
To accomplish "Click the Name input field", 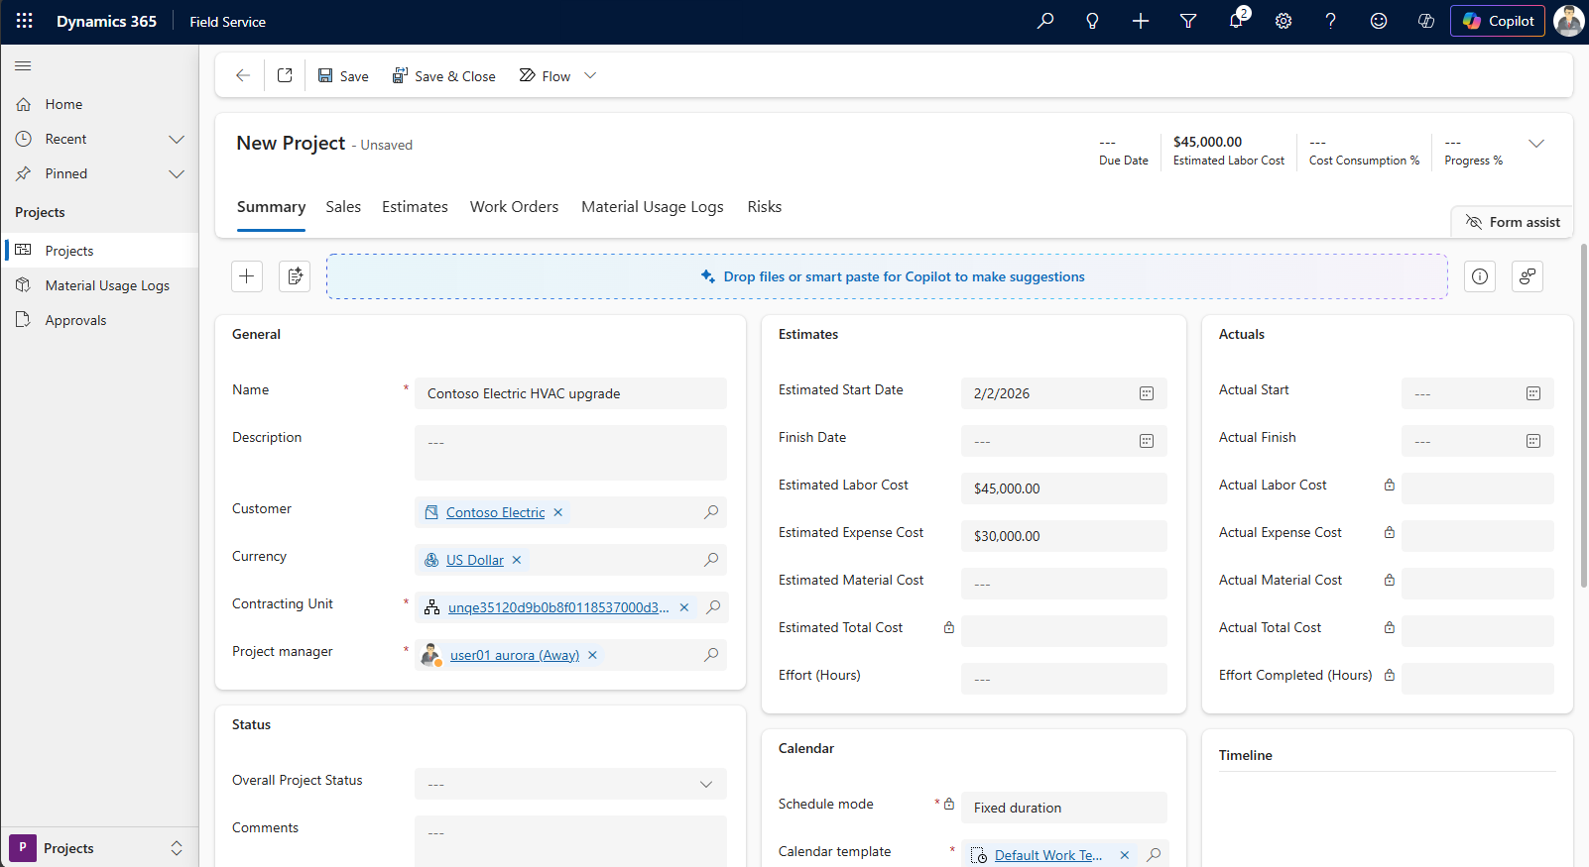I will tap(570, 393).
